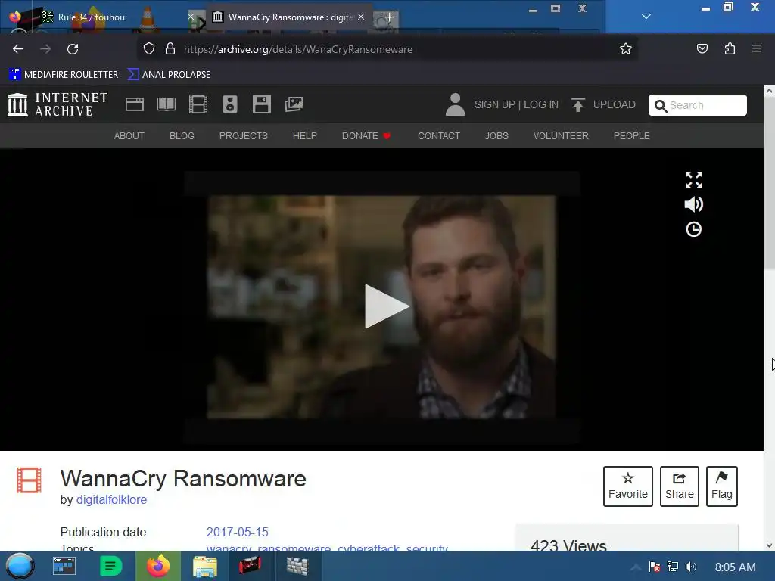Image resolution: width=775 pixels, height=581 pixels.
Task: Open the ANAL PROLAPSE bookmark
Action: [x=169, y=75]
